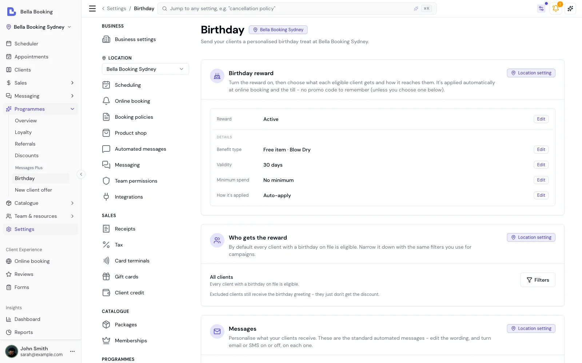Open Loyalty under Programmes
This screenshot has height=363, width=582.
(23, 132)
